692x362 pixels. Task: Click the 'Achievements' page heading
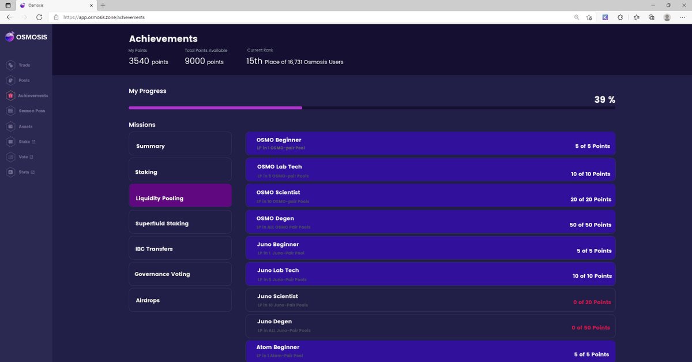tap(163, 39)
